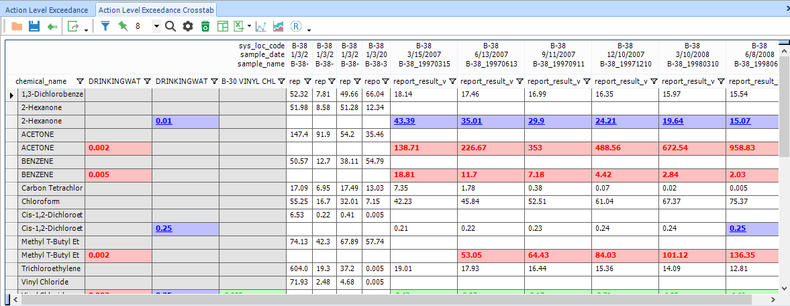
Task: Click the B-38 9/11/2007 column header
Action: [558, 55]
